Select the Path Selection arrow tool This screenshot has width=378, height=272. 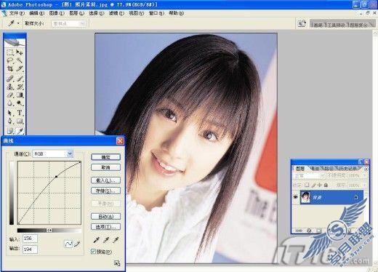pos(10,113)
